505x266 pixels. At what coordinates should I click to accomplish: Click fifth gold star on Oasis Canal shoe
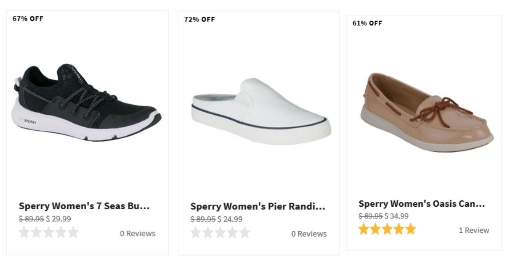(x=410, y=229)
